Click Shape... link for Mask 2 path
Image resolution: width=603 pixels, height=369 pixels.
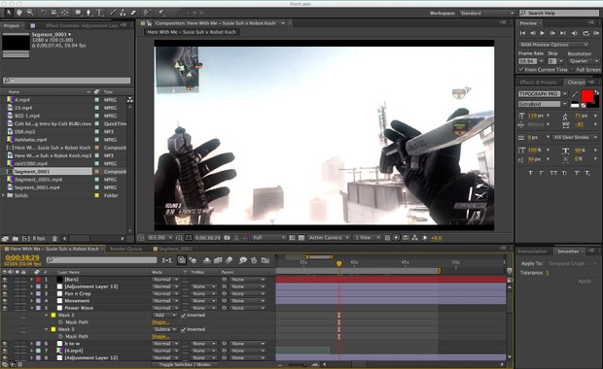tap(160, 322)
